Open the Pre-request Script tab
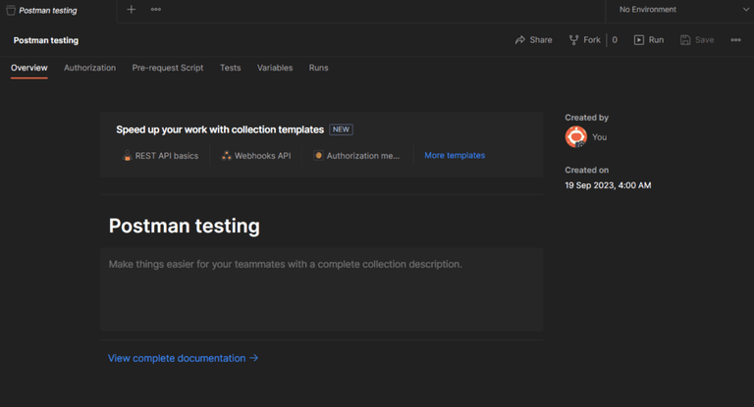The image size is (754, 407). 168,69
